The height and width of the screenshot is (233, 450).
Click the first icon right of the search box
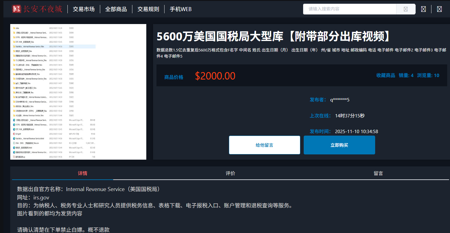click(x=423, y=9)
